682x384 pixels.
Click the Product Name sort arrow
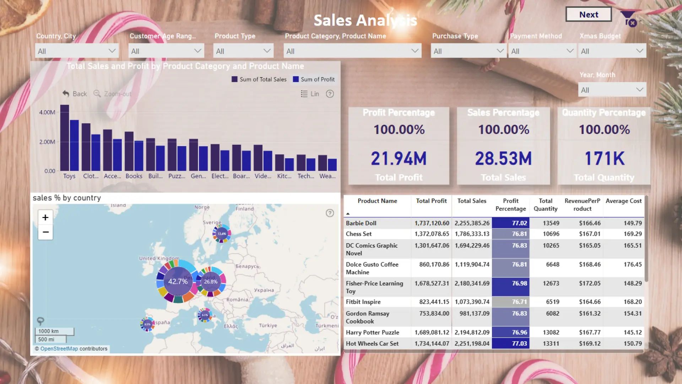tap(348, 214)
